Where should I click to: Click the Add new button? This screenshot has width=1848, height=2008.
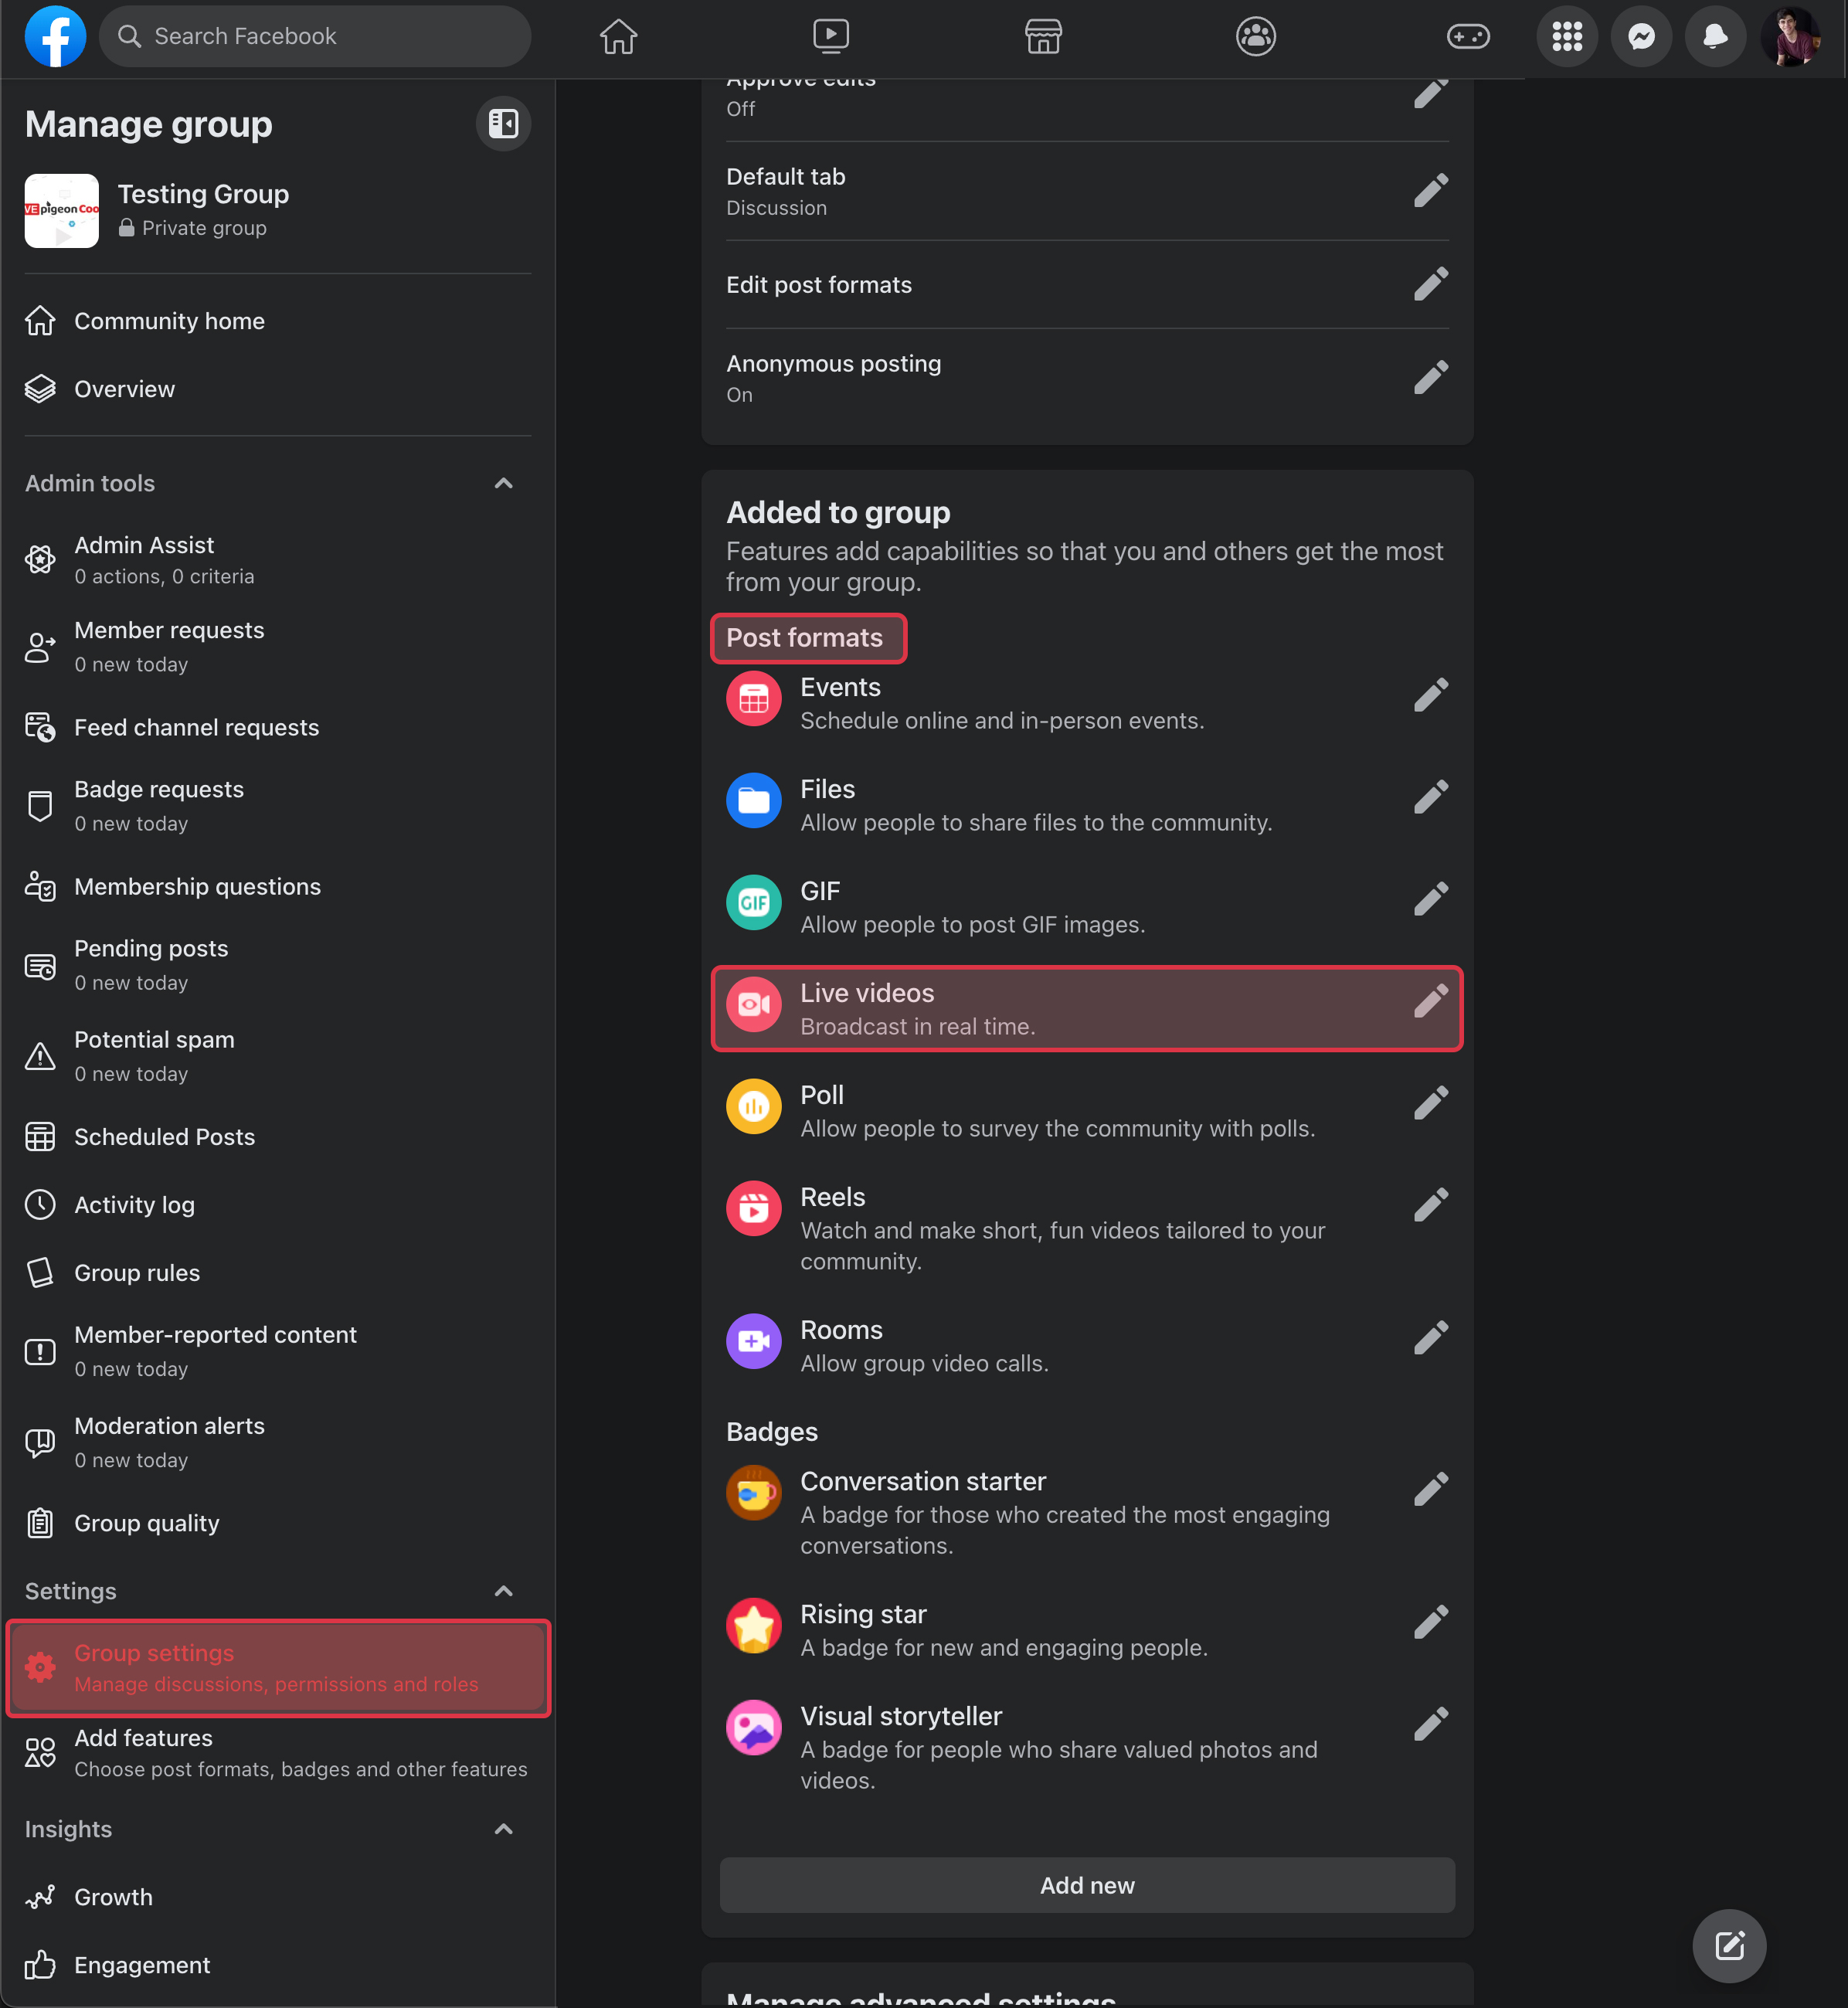click(1087, 1885)
